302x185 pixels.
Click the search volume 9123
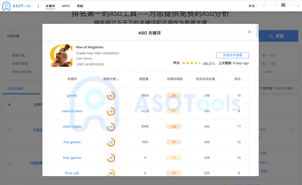coord(145,111)
